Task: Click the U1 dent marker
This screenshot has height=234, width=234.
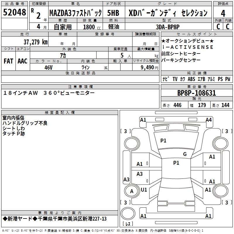Action: 144,190
